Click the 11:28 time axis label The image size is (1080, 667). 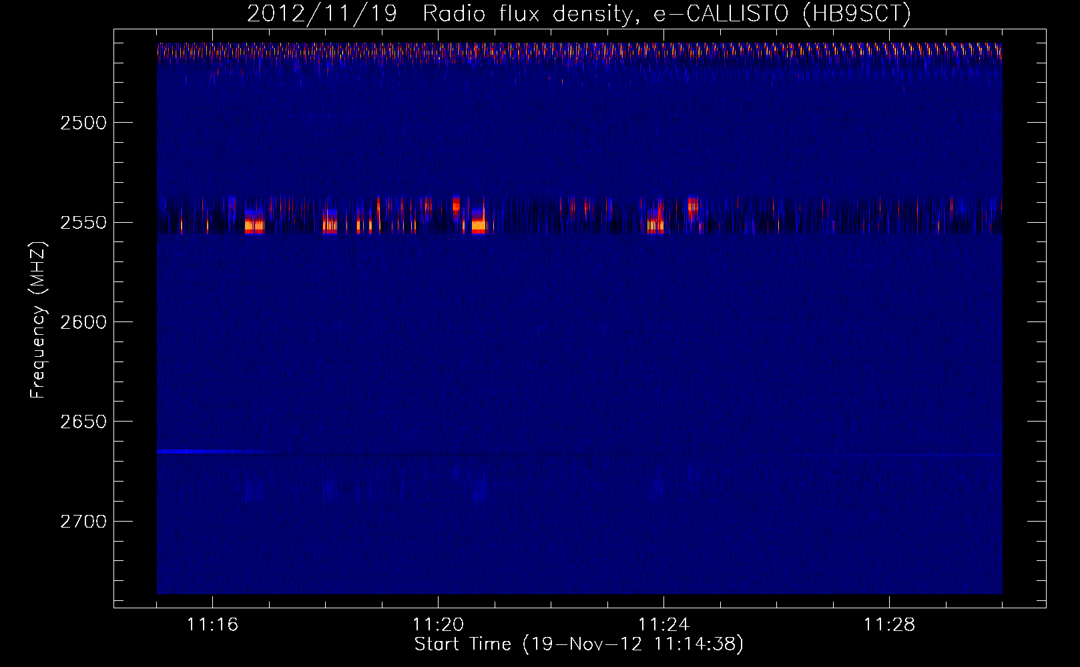[x=889, y=625]
